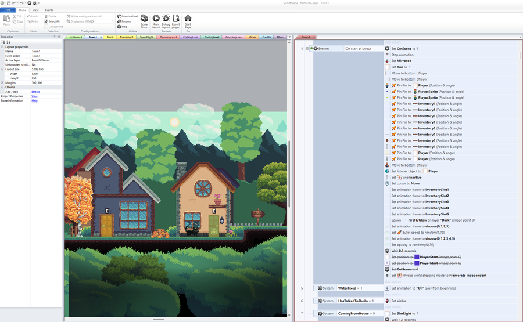523x322 pixels.
Task: Collapse the Layout properties section
Action: (x=2, y=47)
